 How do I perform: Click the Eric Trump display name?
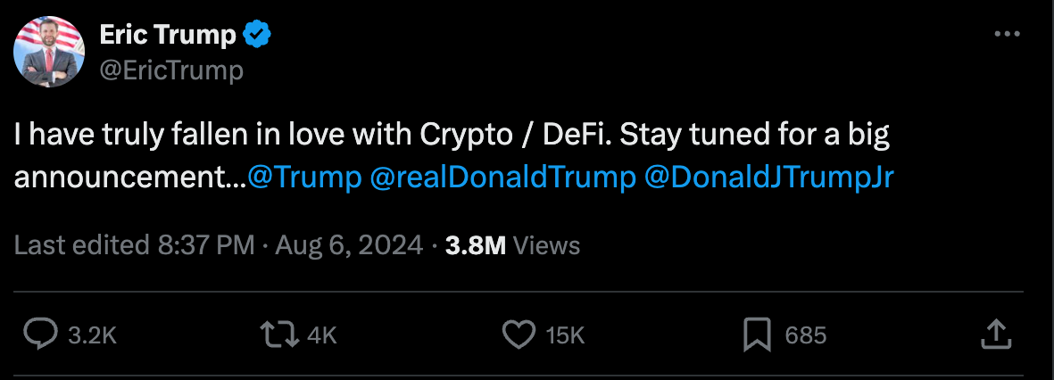tap(168, 36)
